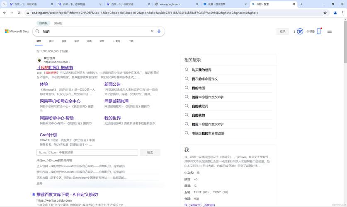Switch to 国际版 search
Viewport: 347px width, 207px height.
click(58, 23)
